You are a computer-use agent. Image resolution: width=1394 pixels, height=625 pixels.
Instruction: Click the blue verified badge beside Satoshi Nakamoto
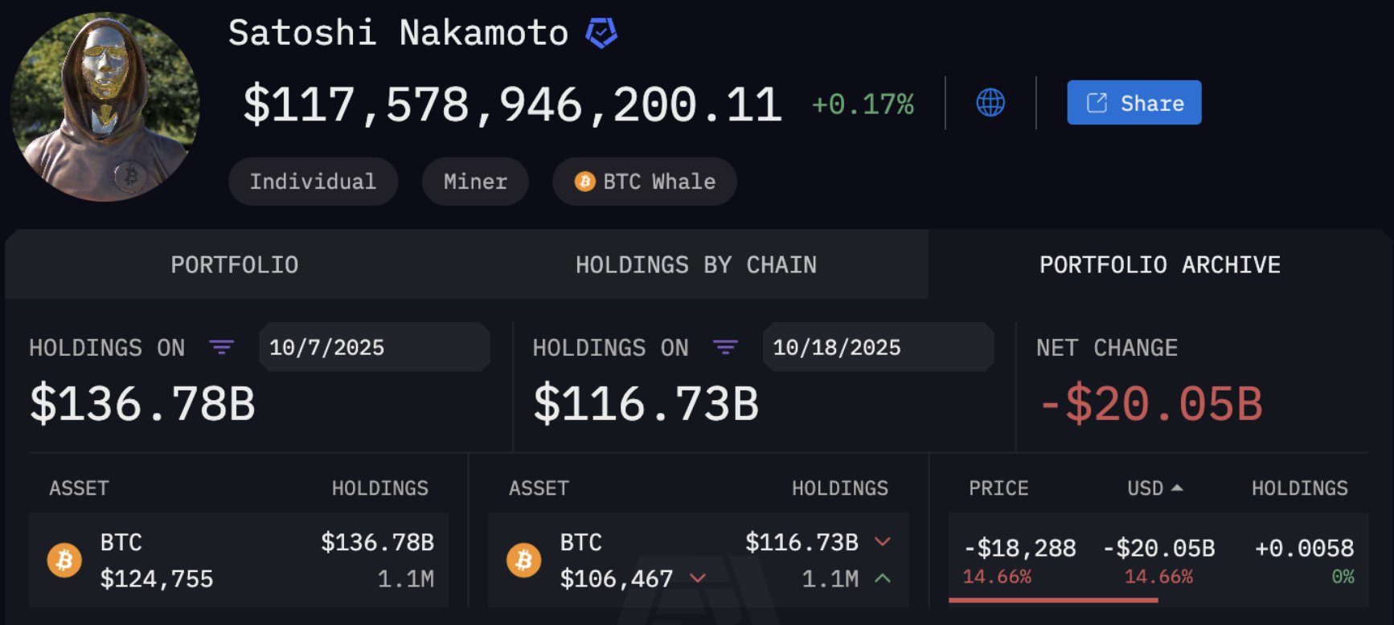point(601,33)
